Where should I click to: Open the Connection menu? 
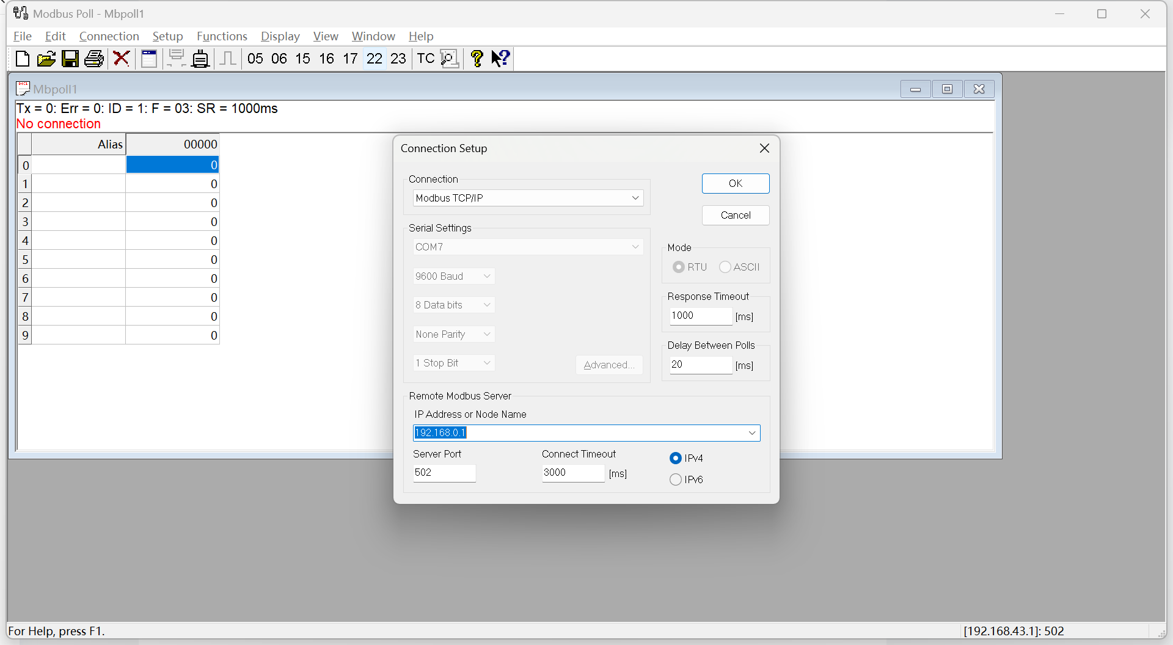[109, 36]
